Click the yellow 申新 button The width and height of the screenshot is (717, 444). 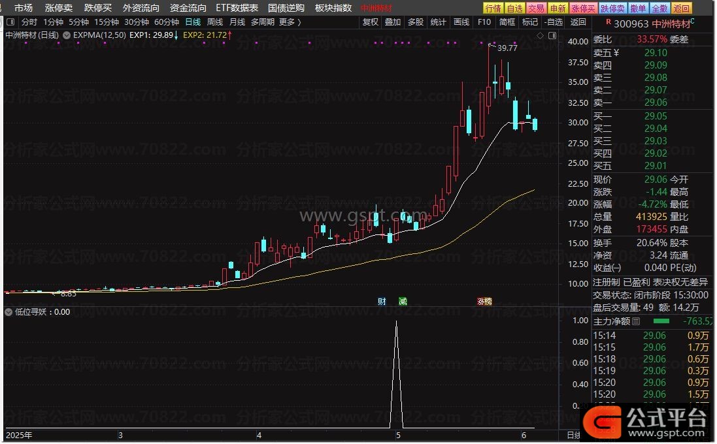[x=558, y=8]
